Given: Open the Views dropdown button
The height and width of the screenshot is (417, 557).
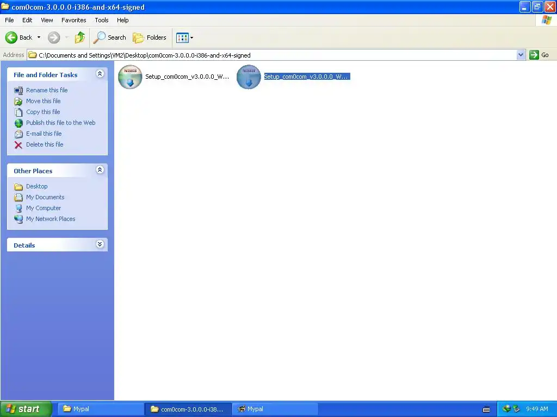Looking at the screenshot, I should (185, 37).
